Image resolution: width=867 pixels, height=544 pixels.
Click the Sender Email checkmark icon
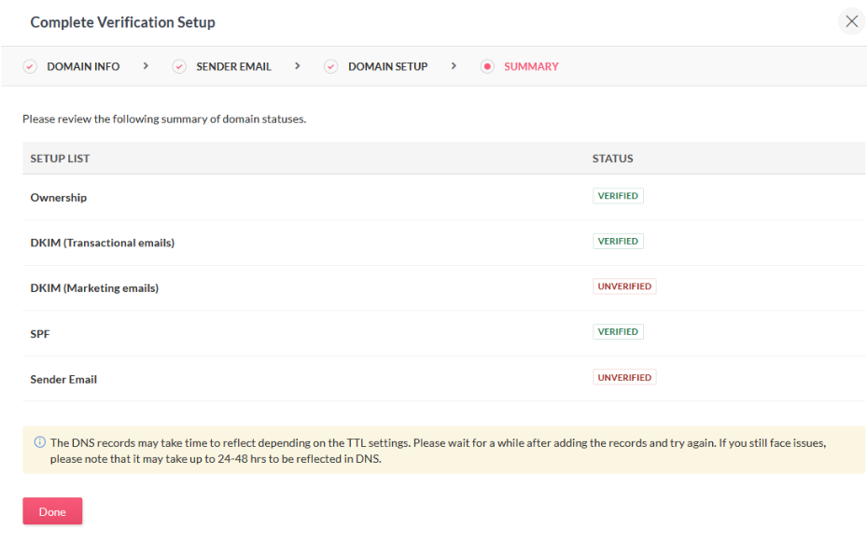(179, 67)
